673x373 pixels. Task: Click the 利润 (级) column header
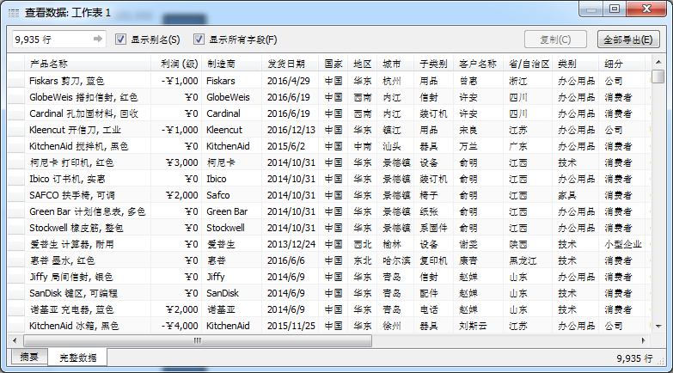pyautogui.click(x=176, y=64)
